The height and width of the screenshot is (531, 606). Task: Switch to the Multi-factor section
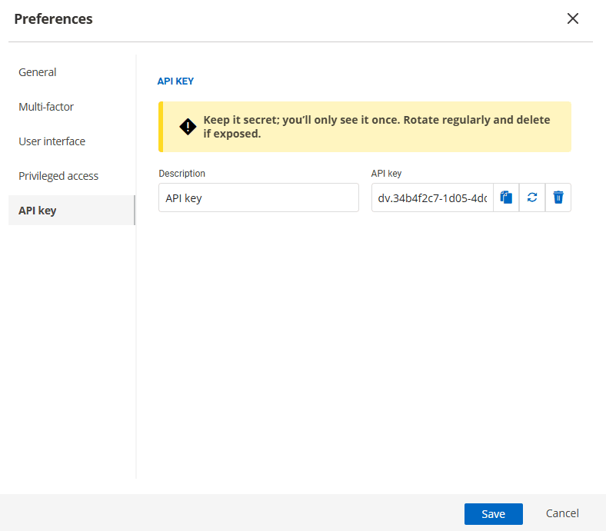(x=46, y=107)
